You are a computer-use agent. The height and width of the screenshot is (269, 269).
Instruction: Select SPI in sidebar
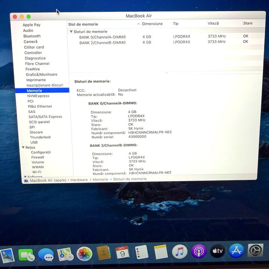point(32,127)
